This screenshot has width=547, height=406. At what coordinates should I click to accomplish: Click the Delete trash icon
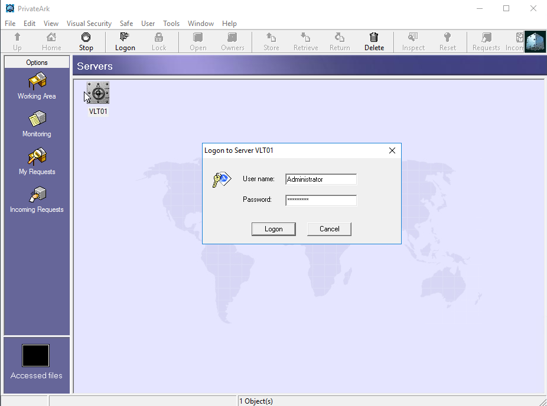coord(374,41)
